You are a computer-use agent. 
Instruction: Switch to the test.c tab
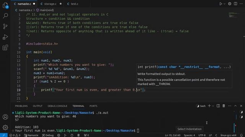coord(75,4)
